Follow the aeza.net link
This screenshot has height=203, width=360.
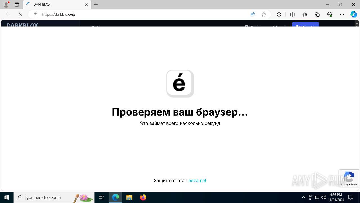tap(197, 180)
